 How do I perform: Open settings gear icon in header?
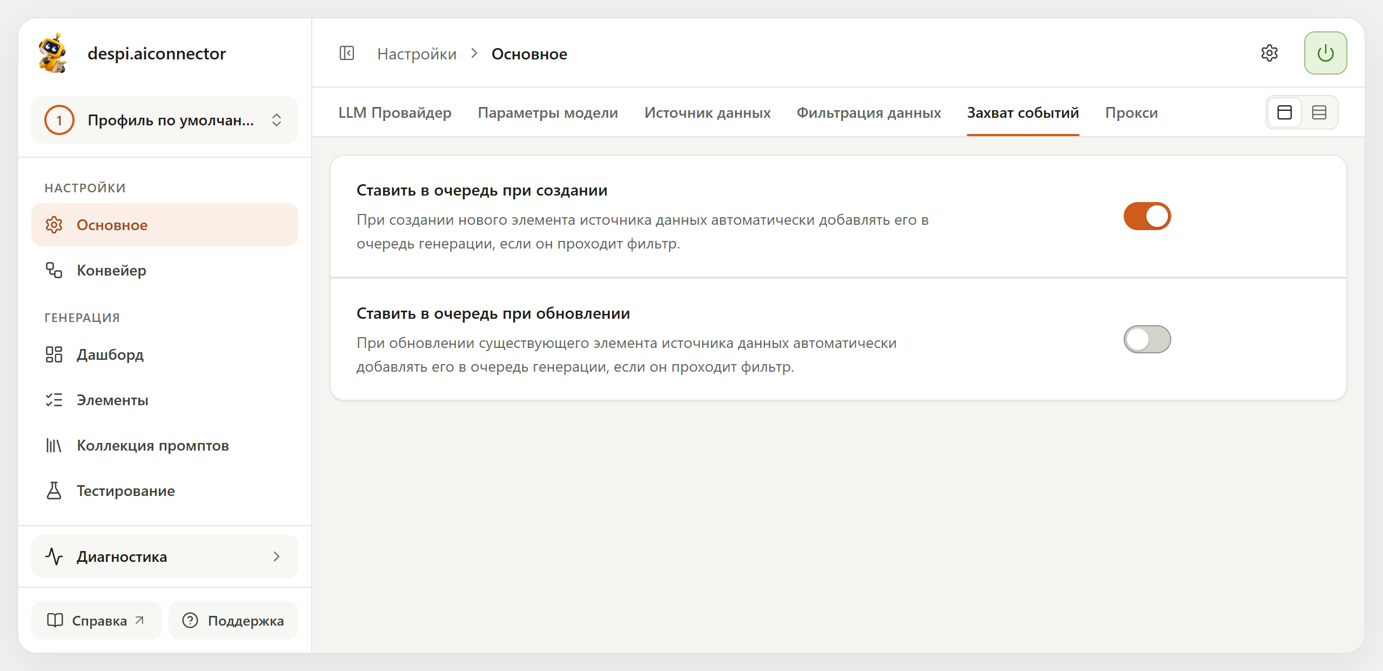[1270, 53]
